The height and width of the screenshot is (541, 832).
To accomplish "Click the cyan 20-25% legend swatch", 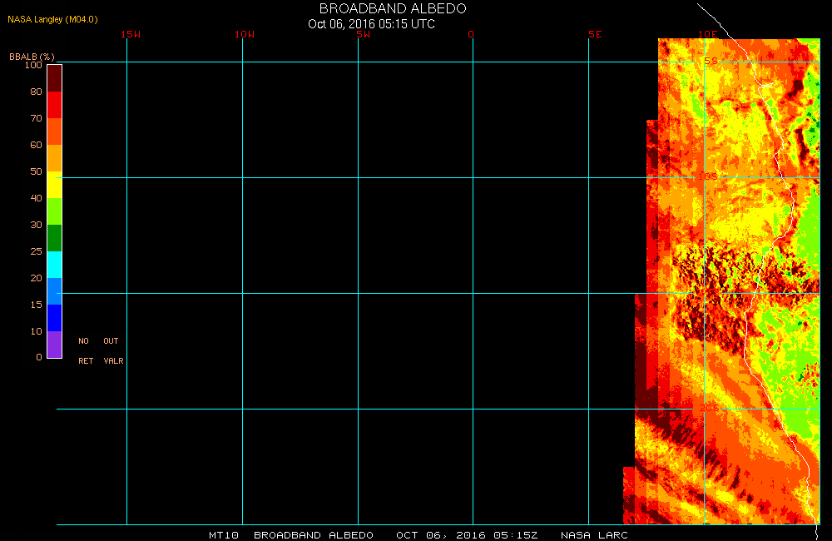I will 54,265.
